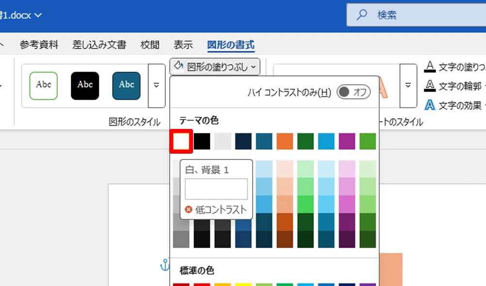Click the search magnifier icon
Viewport: 486px width, 286px height.
coord(361,15)
